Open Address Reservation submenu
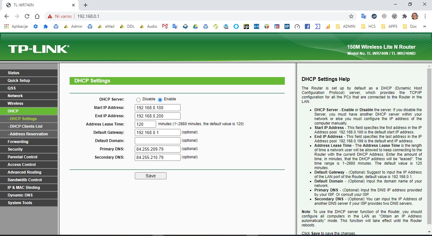 click(29, 134)
